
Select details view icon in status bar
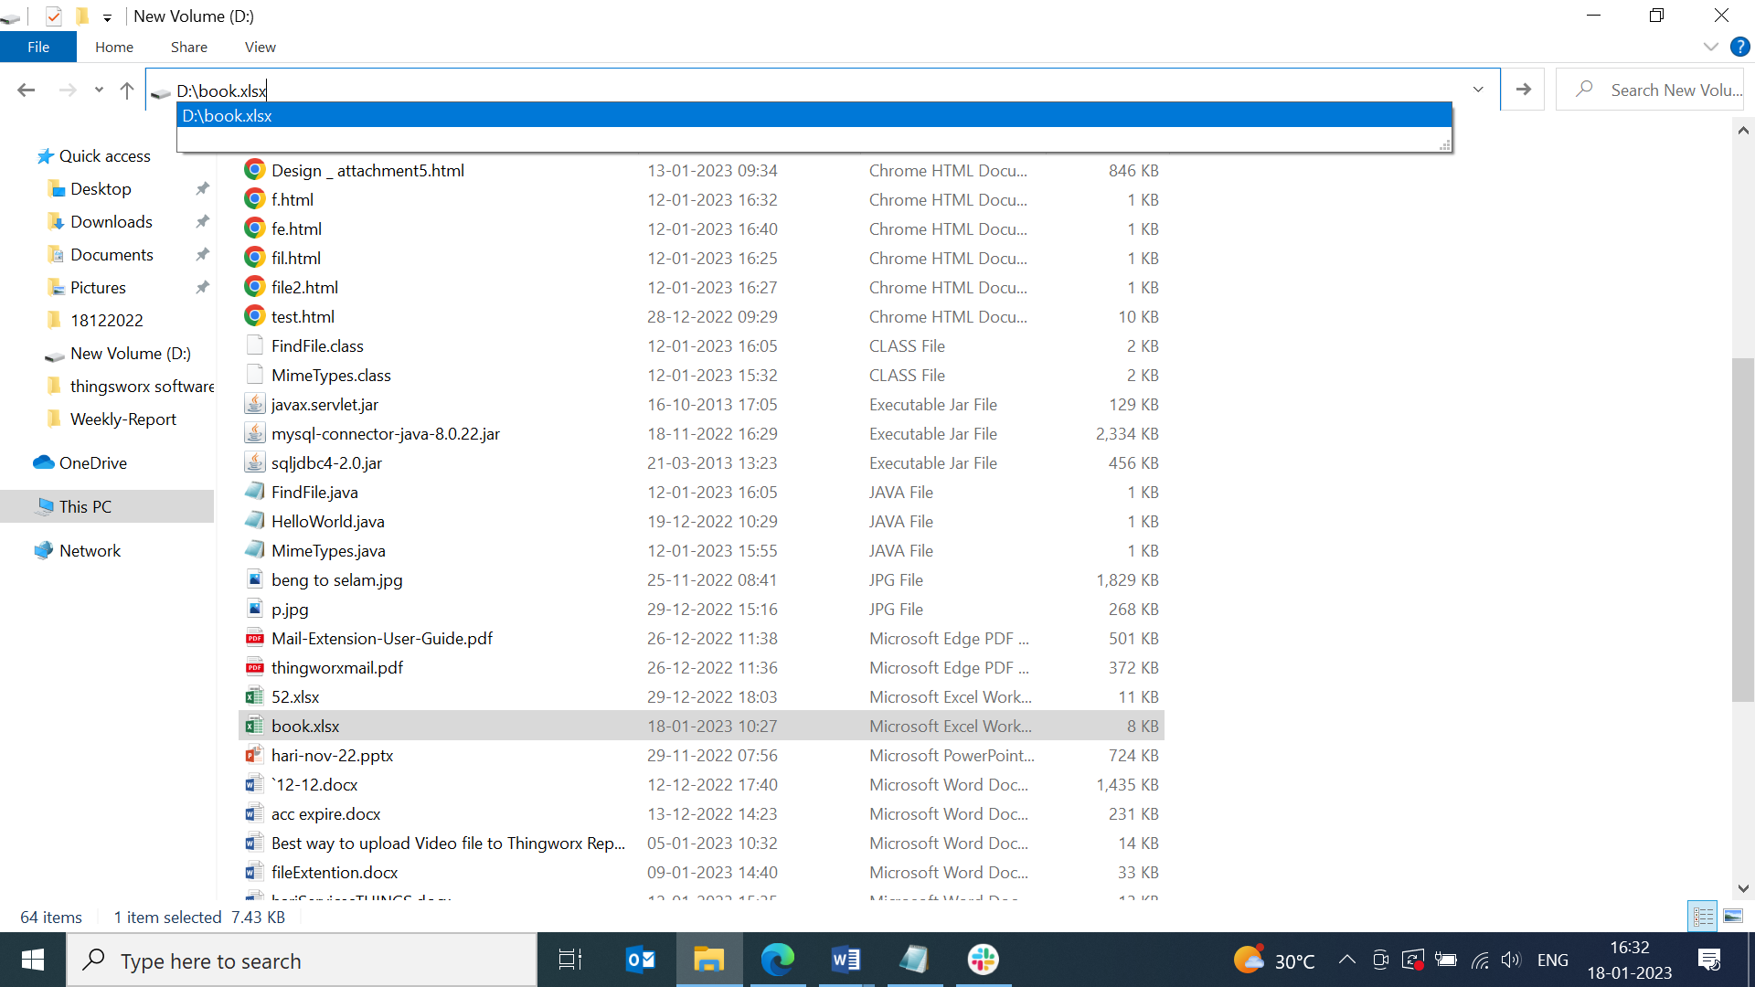pos(1702,916)
